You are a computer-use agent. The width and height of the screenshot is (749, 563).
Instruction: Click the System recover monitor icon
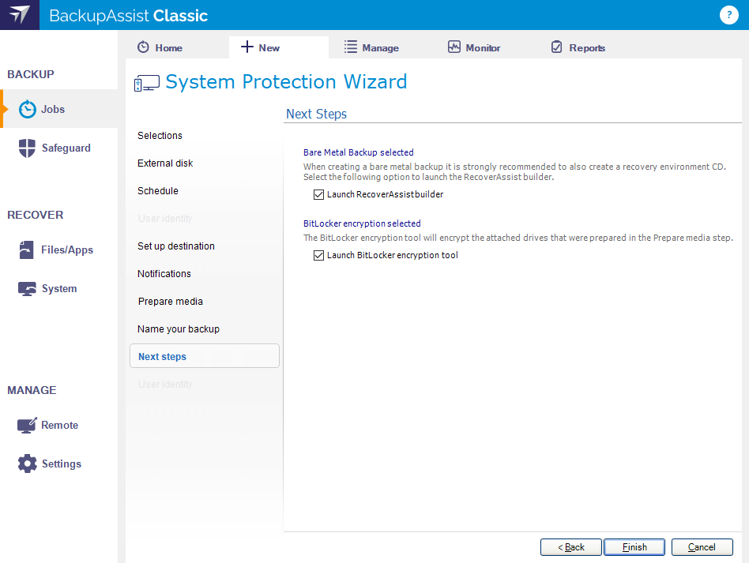coord(27,289)
